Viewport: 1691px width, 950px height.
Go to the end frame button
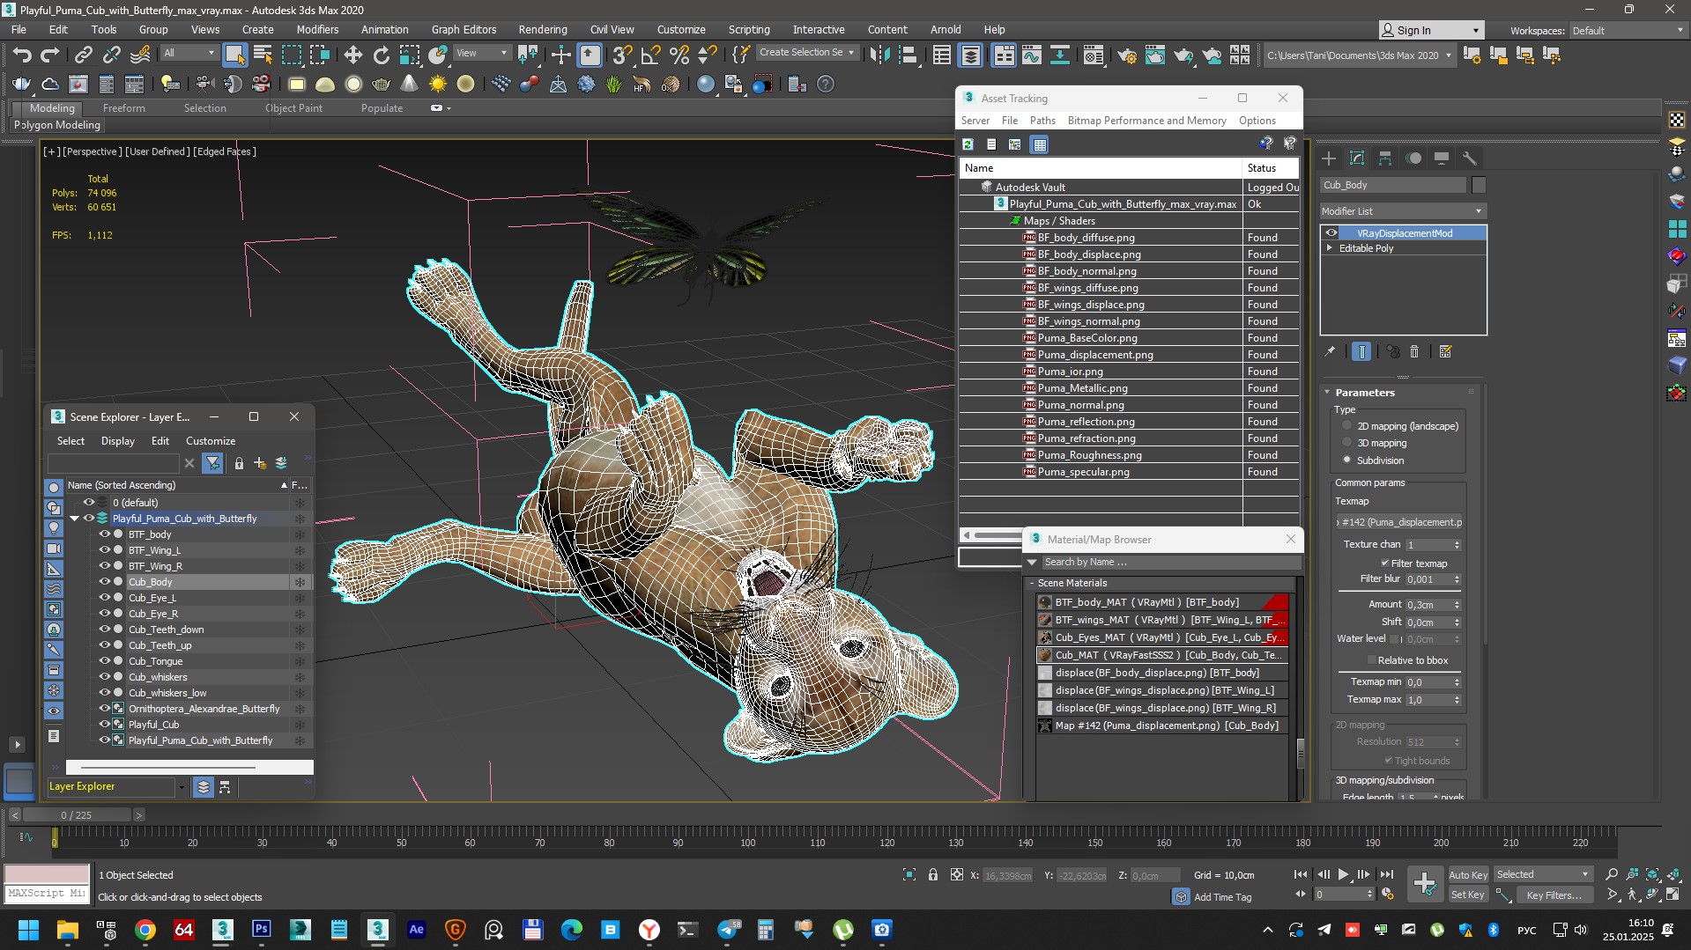(1386, 875)
